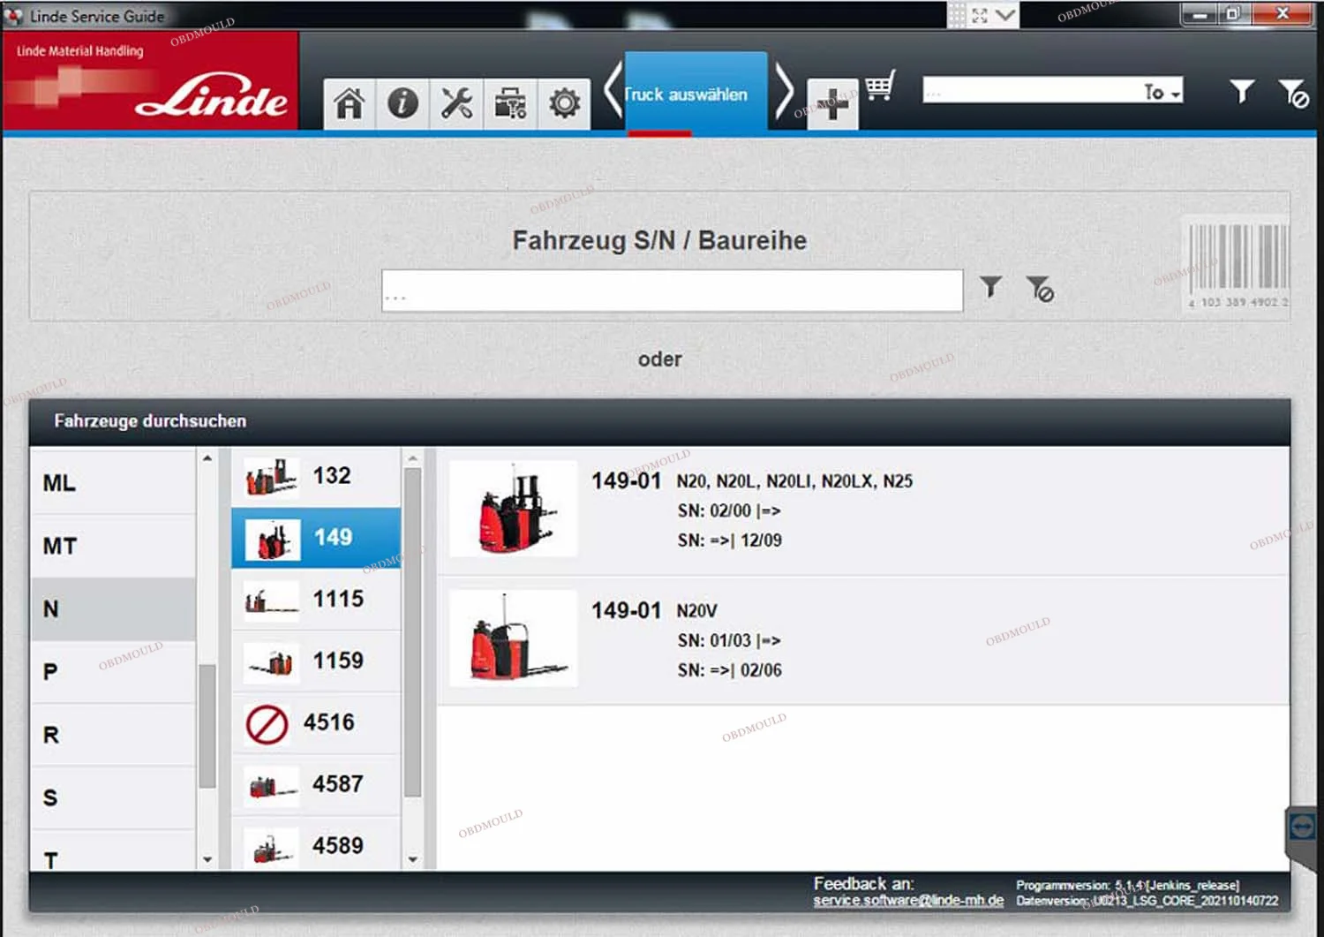Apply the filter in the top toolbar
Image resolution: width=1324 pixels, height=937 pixels.
1242,91
